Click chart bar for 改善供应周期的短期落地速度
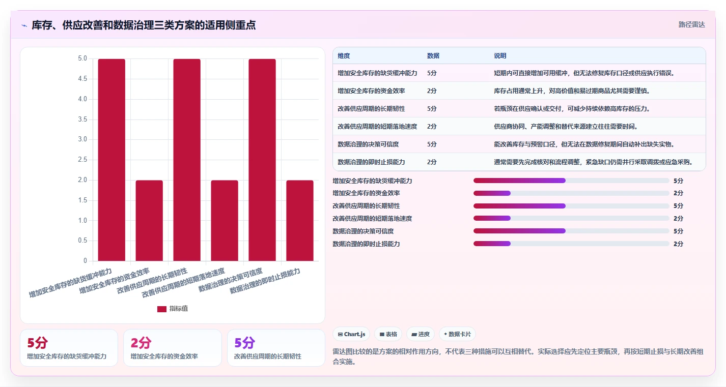The width and height of the screenshot is (726, 387). tap(225, 221)
